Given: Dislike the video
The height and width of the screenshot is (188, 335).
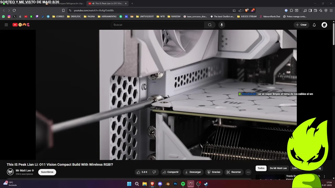Looking at the screenshot, I should click(154, 172).
